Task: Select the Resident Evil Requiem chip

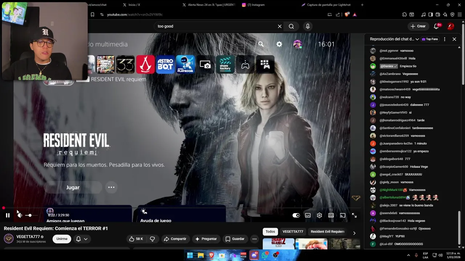Action: 328,232
